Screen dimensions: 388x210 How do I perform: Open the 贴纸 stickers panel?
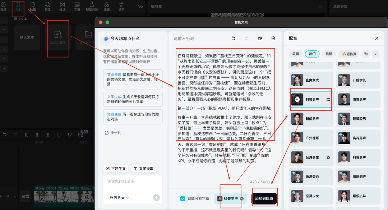click(x=33, y=6)
